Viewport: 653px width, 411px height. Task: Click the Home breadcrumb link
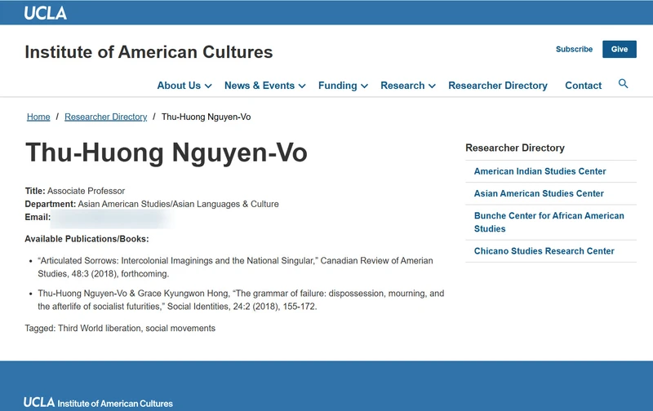pos(38,117)
